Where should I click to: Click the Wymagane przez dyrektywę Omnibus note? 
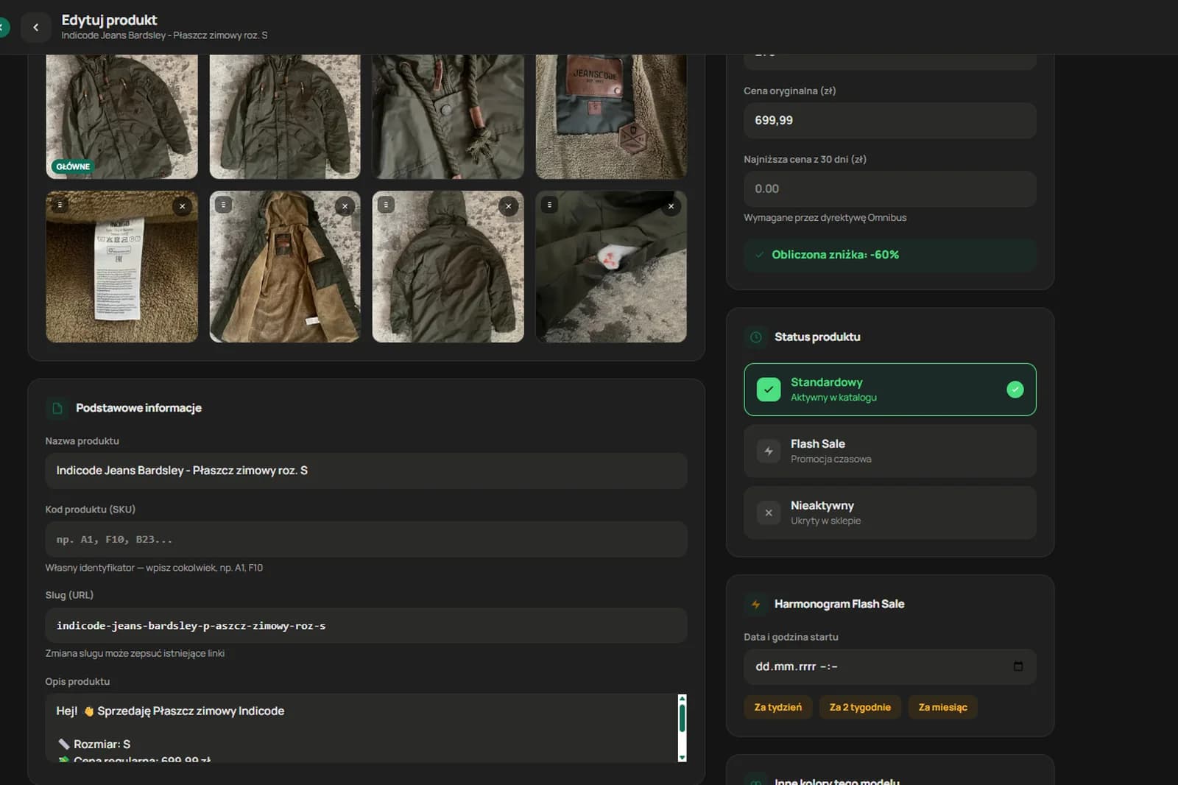[825, 218]
